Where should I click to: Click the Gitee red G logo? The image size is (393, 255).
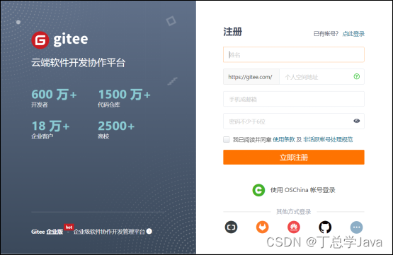click(x=40, y=40)
